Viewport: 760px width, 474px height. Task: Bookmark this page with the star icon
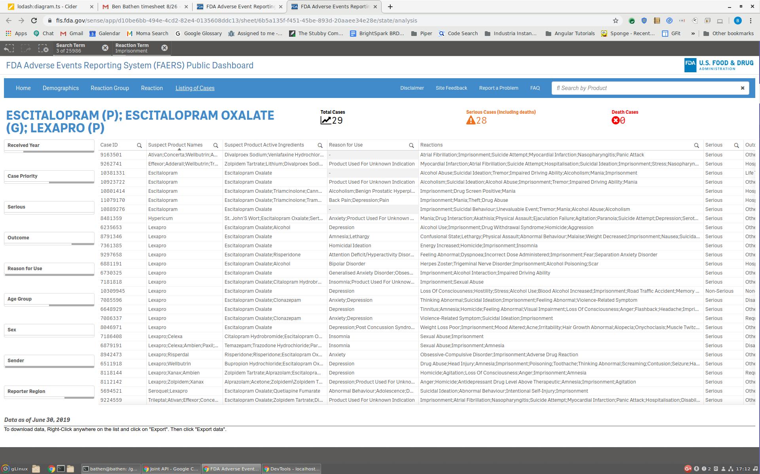pos(616,21)
